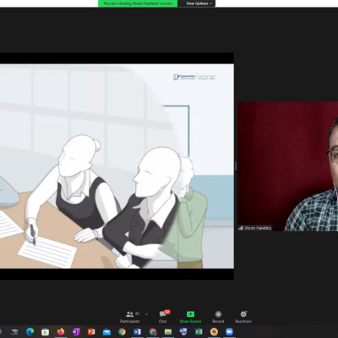Start recording with the Record button
338x338 pixels.
pos(218,317)
